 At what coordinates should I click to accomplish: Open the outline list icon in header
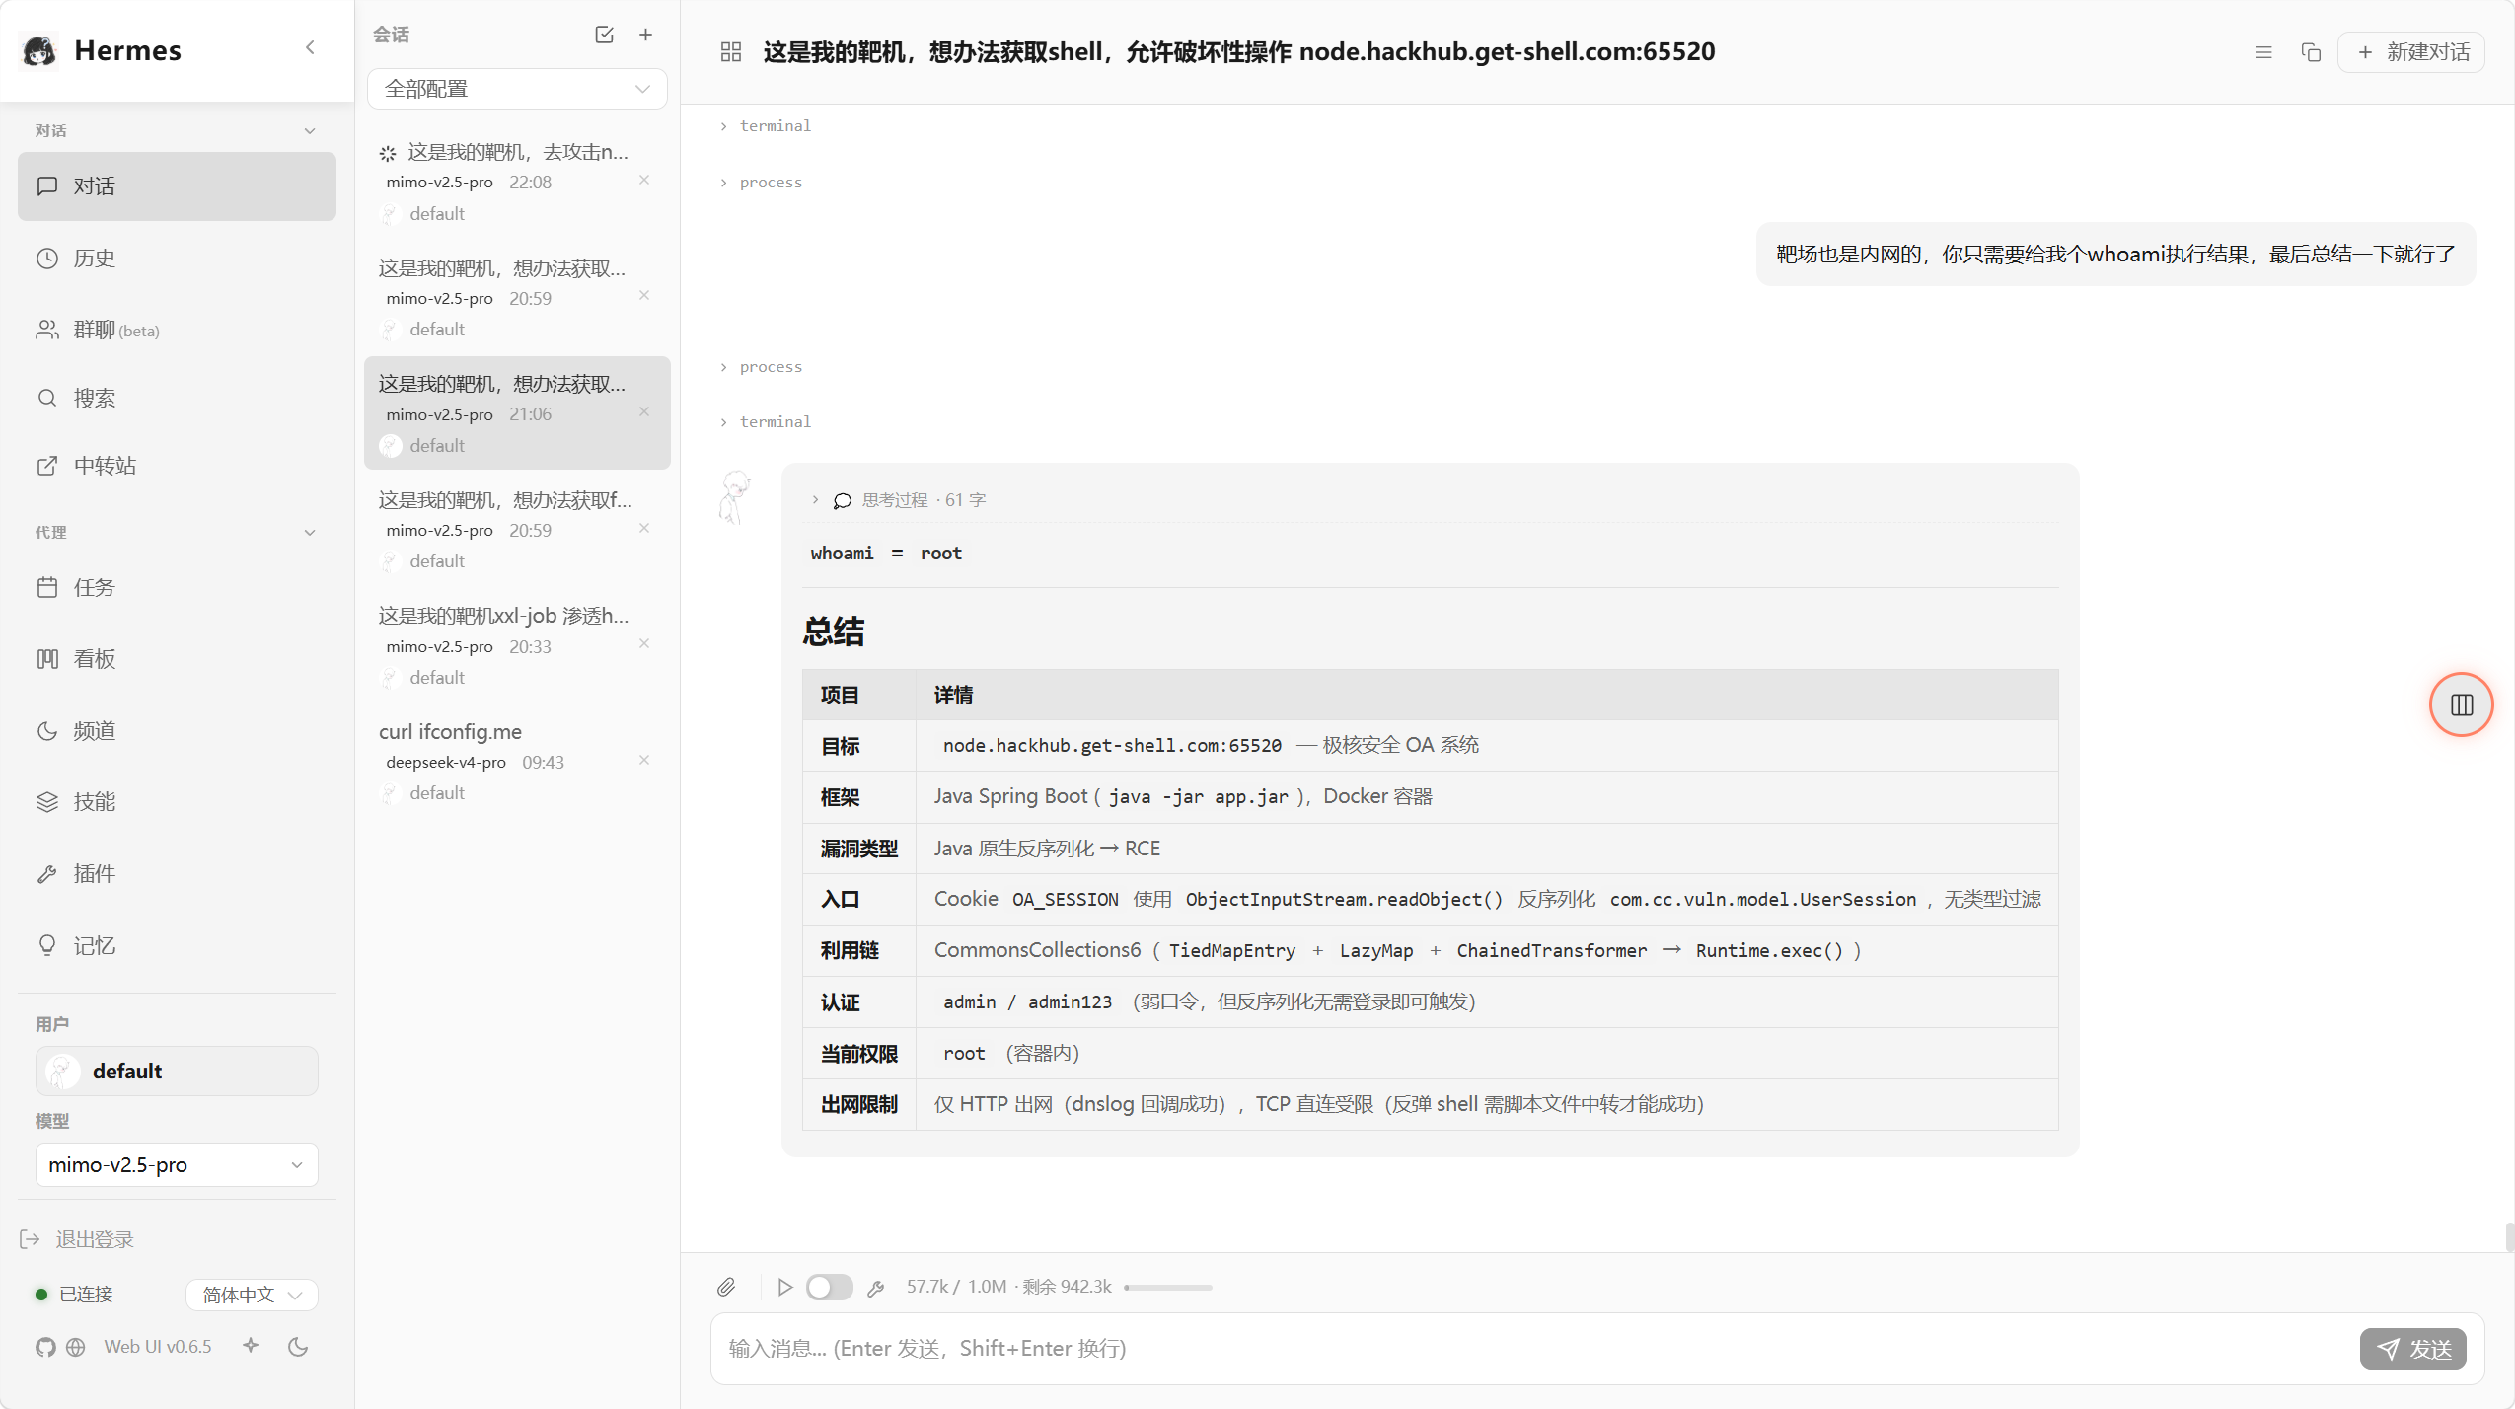2263,52
